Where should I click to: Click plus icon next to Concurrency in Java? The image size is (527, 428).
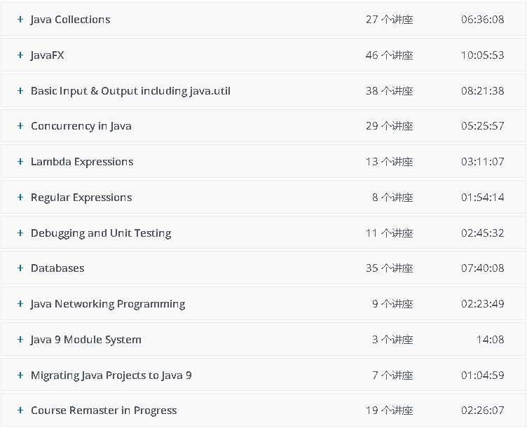pyautogui.click(x=20, y=127)
